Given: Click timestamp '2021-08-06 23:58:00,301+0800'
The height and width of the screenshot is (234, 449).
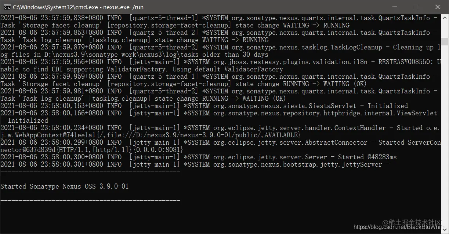Looking at the screenshot, I should click(x=52, y=164).
